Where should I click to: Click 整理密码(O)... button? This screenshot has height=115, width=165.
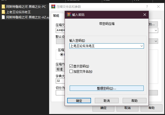click(107, 88)
